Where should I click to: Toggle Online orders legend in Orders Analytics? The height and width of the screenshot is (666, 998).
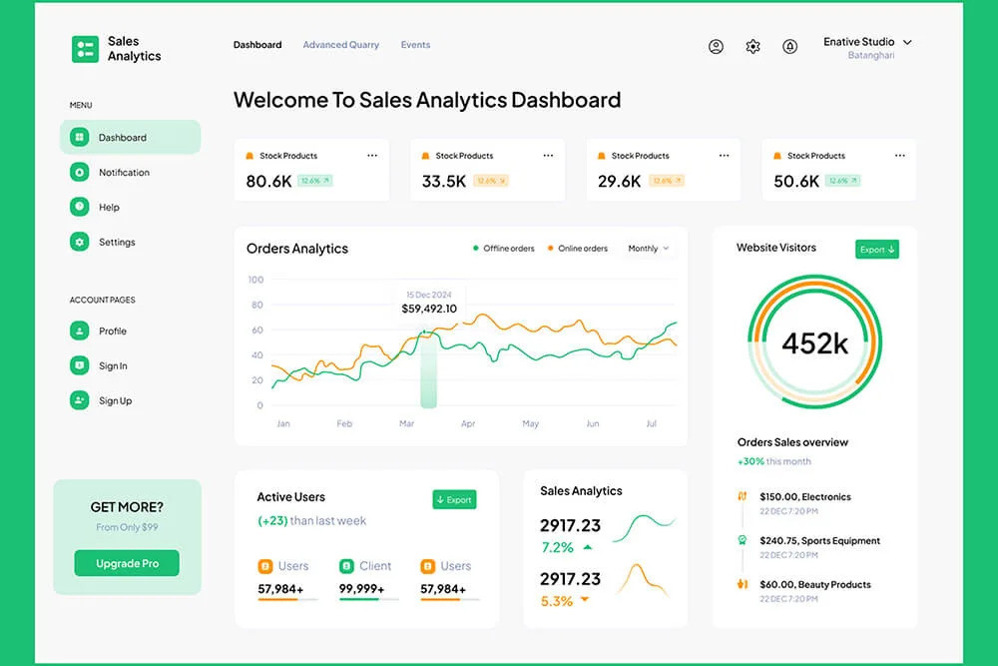coord(577,249)
